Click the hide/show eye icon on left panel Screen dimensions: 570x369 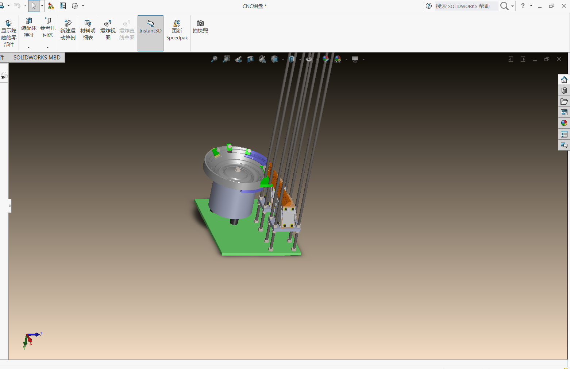click(4, 76)
